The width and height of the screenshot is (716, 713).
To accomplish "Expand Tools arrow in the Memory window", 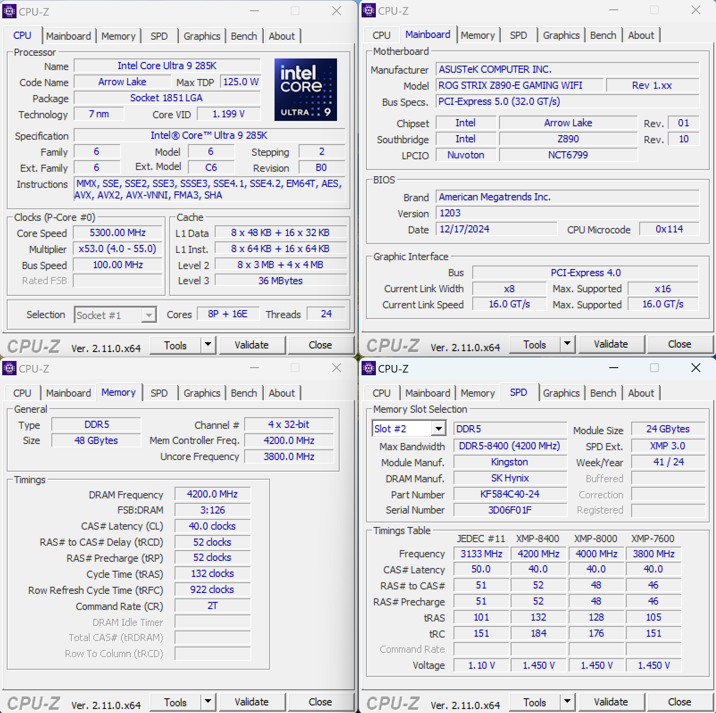I will click(x=208, y=702).
